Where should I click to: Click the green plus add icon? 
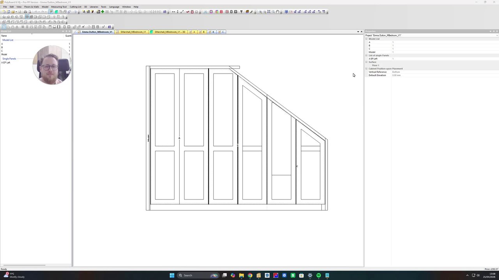pos(103,12)
